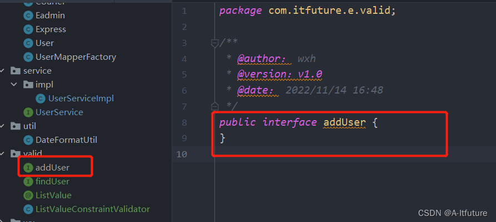Click the UserMapperFactory class icon
This screenshot has width=496, height=222.
pos(28,57)
